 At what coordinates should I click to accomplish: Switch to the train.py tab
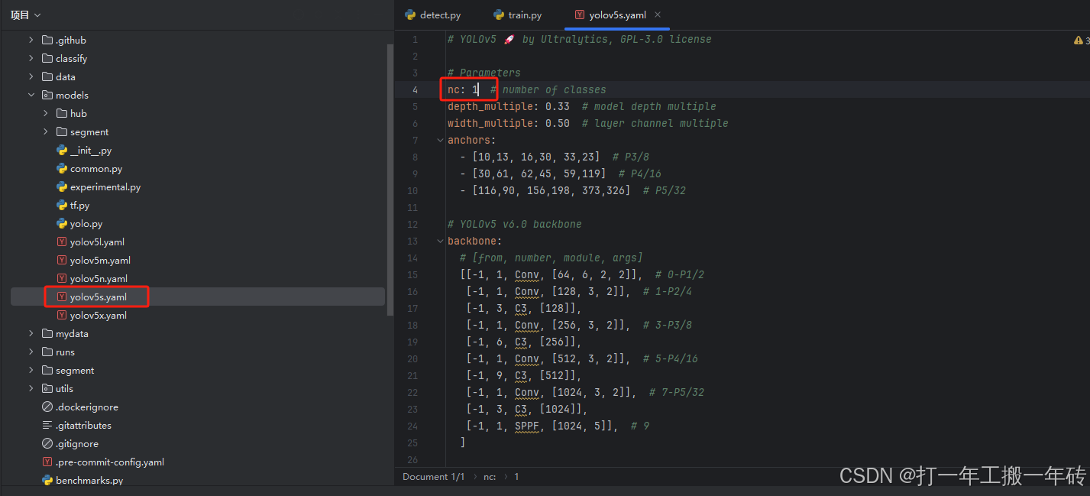point(518,15)
